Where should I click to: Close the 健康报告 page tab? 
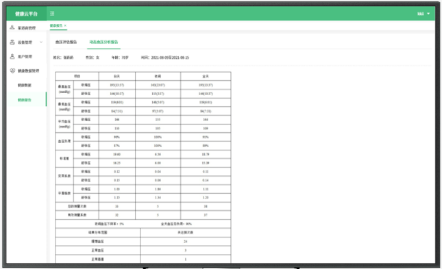click(x=65, y=25)
